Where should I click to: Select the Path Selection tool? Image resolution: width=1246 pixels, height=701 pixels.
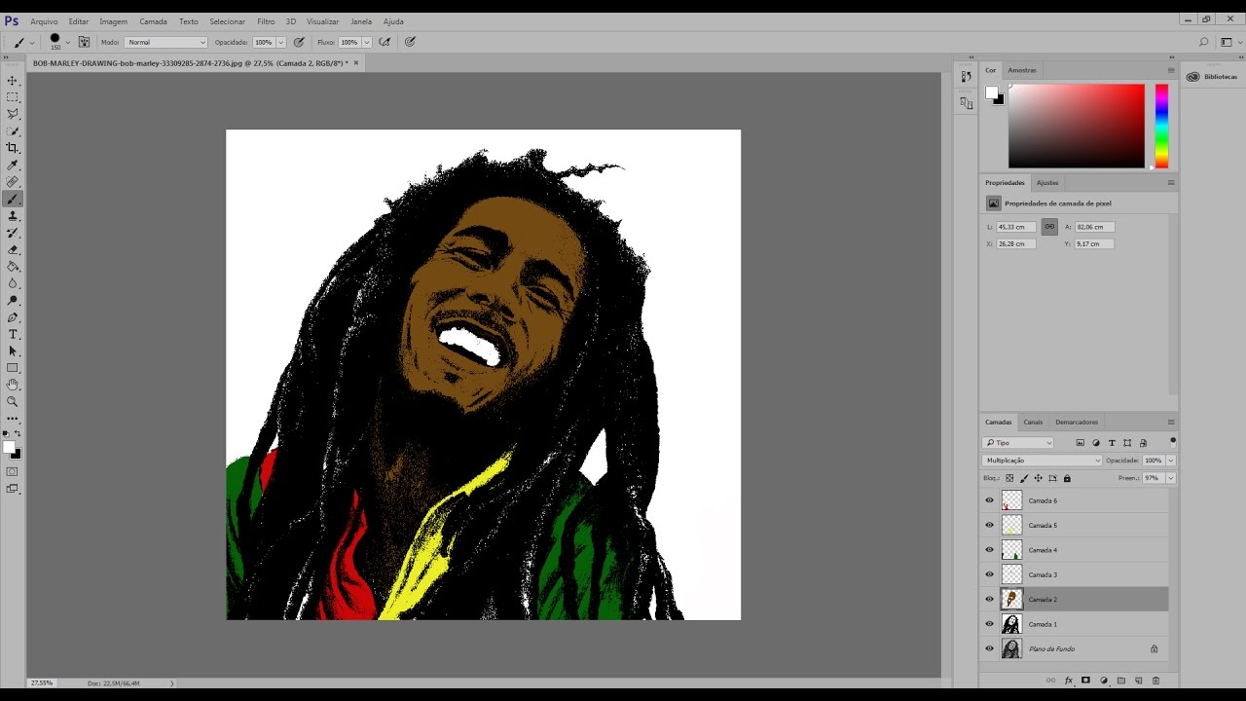(13, 351)
